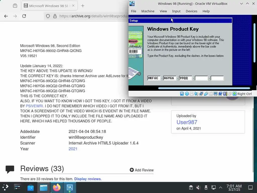
Task: Click the VM window horizontal scrollbar
Action: pos(204,88)
